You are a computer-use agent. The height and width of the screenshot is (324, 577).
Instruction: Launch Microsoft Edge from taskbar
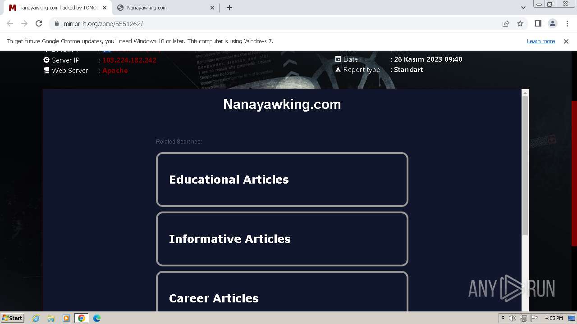point(97,318)
